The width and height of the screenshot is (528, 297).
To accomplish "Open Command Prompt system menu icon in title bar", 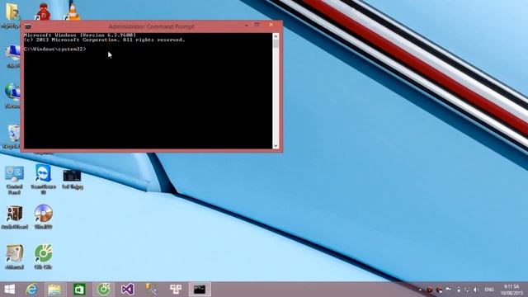I will pos(28,26).
